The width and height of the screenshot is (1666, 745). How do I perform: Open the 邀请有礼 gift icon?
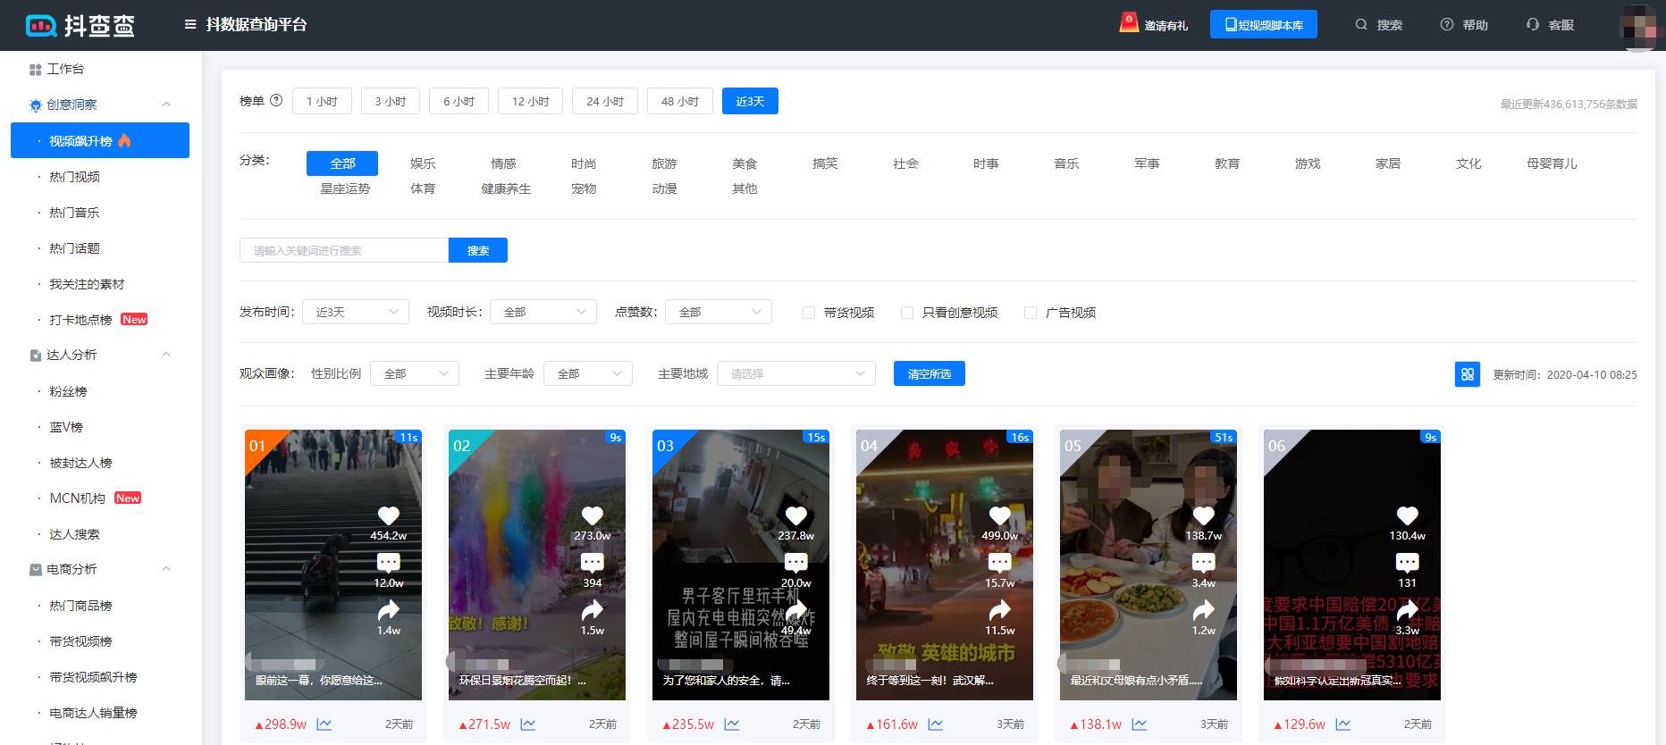[1129, 22]
